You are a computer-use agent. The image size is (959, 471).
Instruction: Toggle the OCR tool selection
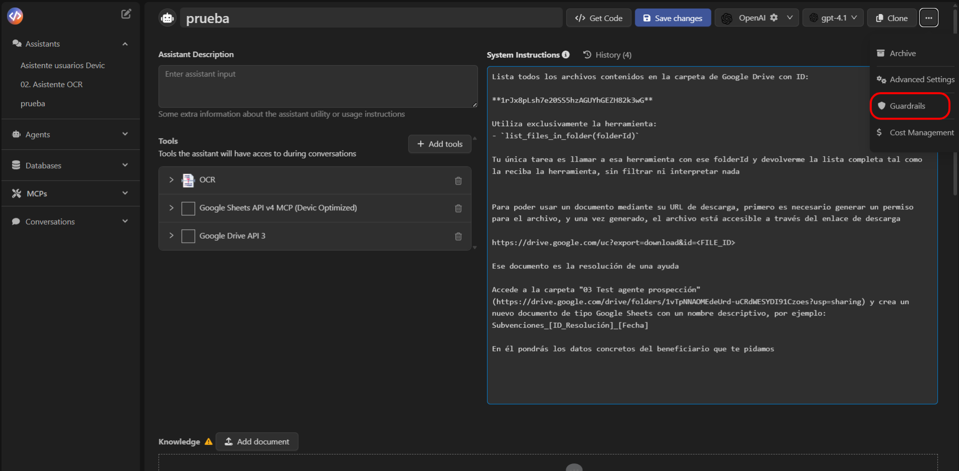(x=188, y=180)
